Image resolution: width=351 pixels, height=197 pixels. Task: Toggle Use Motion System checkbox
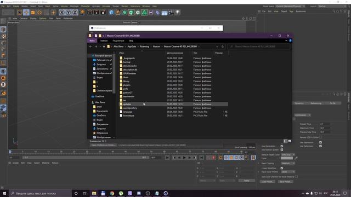pyautogui.click(x=282, y=149)
